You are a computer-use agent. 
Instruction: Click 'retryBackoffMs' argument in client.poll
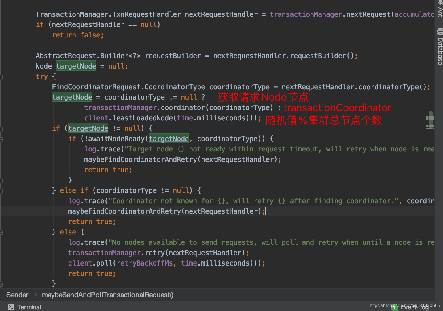pos(145,263)
